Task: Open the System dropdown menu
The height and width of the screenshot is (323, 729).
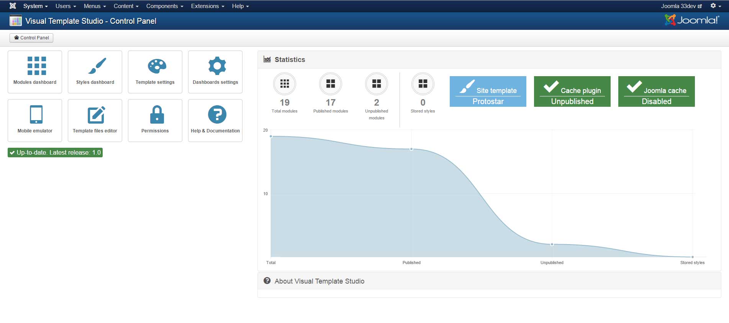Action: coord(35,6)
